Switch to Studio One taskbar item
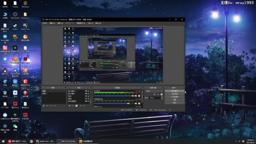Screen dimensions: 256x144 pos(45,141)
